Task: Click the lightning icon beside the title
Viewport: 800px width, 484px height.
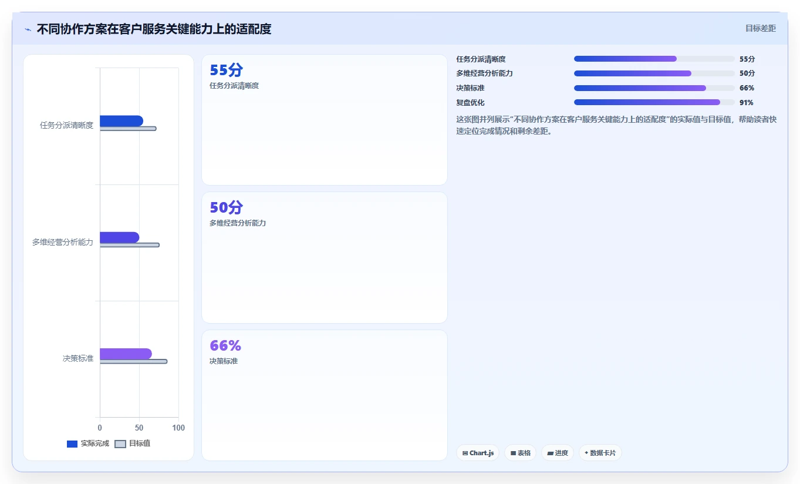Action: click(x=28, y=29)
